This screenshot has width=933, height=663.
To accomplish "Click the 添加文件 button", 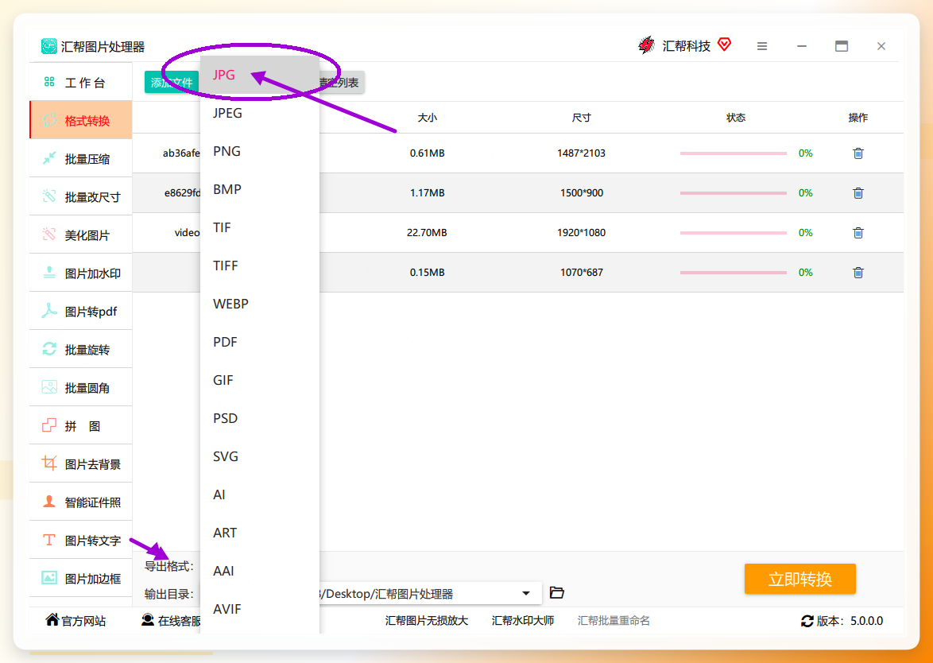I will pos(172,83).
